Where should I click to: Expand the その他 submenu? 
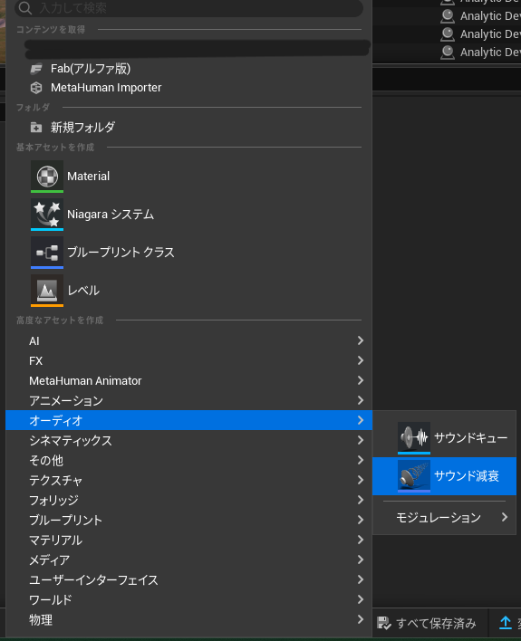[x=188, y=460]
